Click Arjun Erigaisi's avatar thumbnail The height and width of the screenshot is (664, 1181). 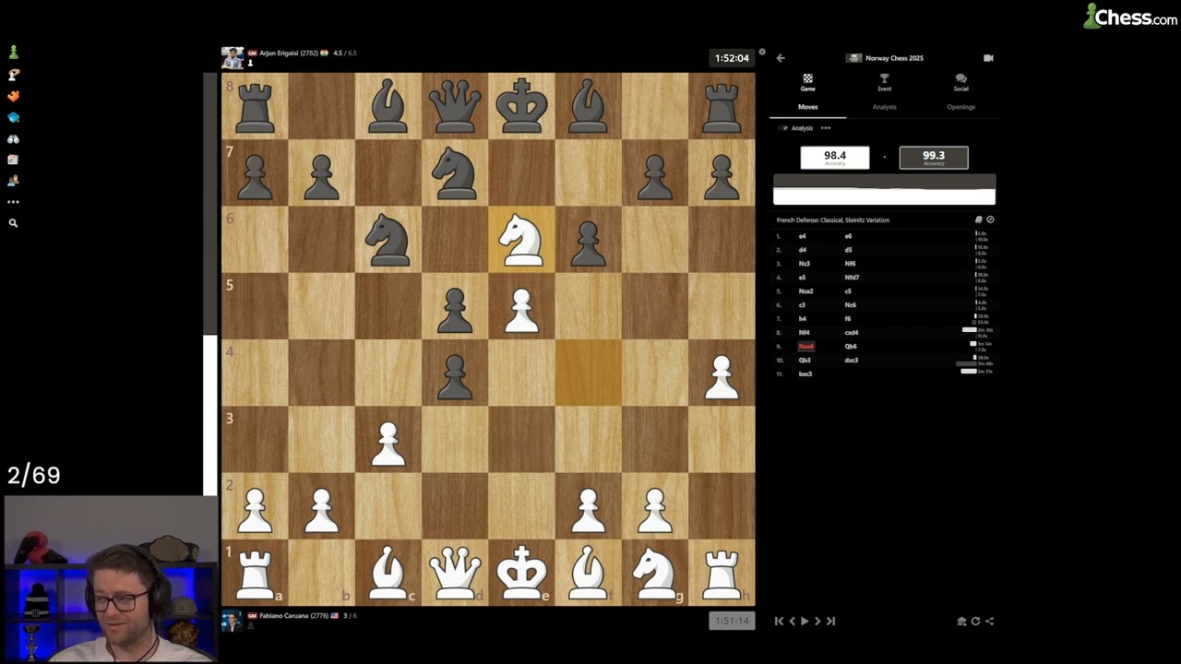click(x=233, y=57)
